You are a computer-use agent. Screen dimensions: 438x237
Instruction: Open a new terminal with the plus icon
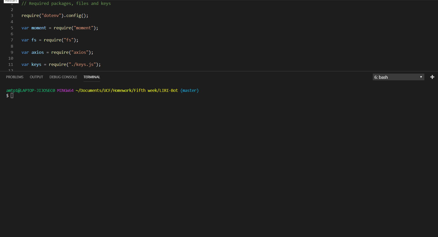(432, 77)
